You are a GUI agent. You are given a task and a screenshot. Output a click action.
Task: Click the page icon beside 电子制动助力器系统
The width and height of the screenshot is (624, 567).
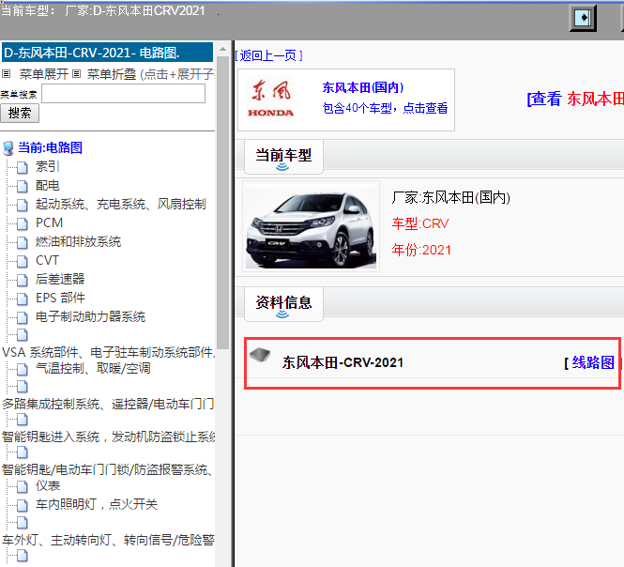click(23, 317)
